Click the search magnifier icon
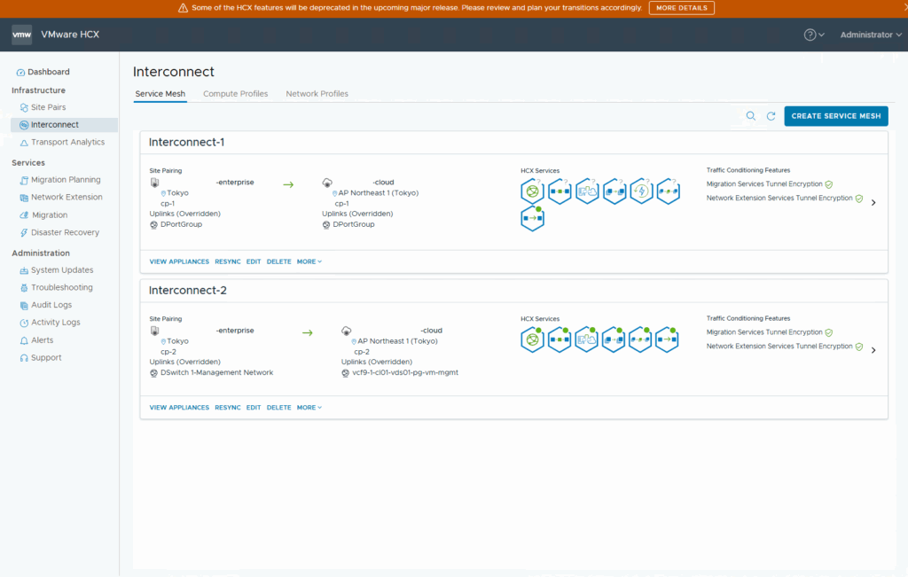 point(751,116)
